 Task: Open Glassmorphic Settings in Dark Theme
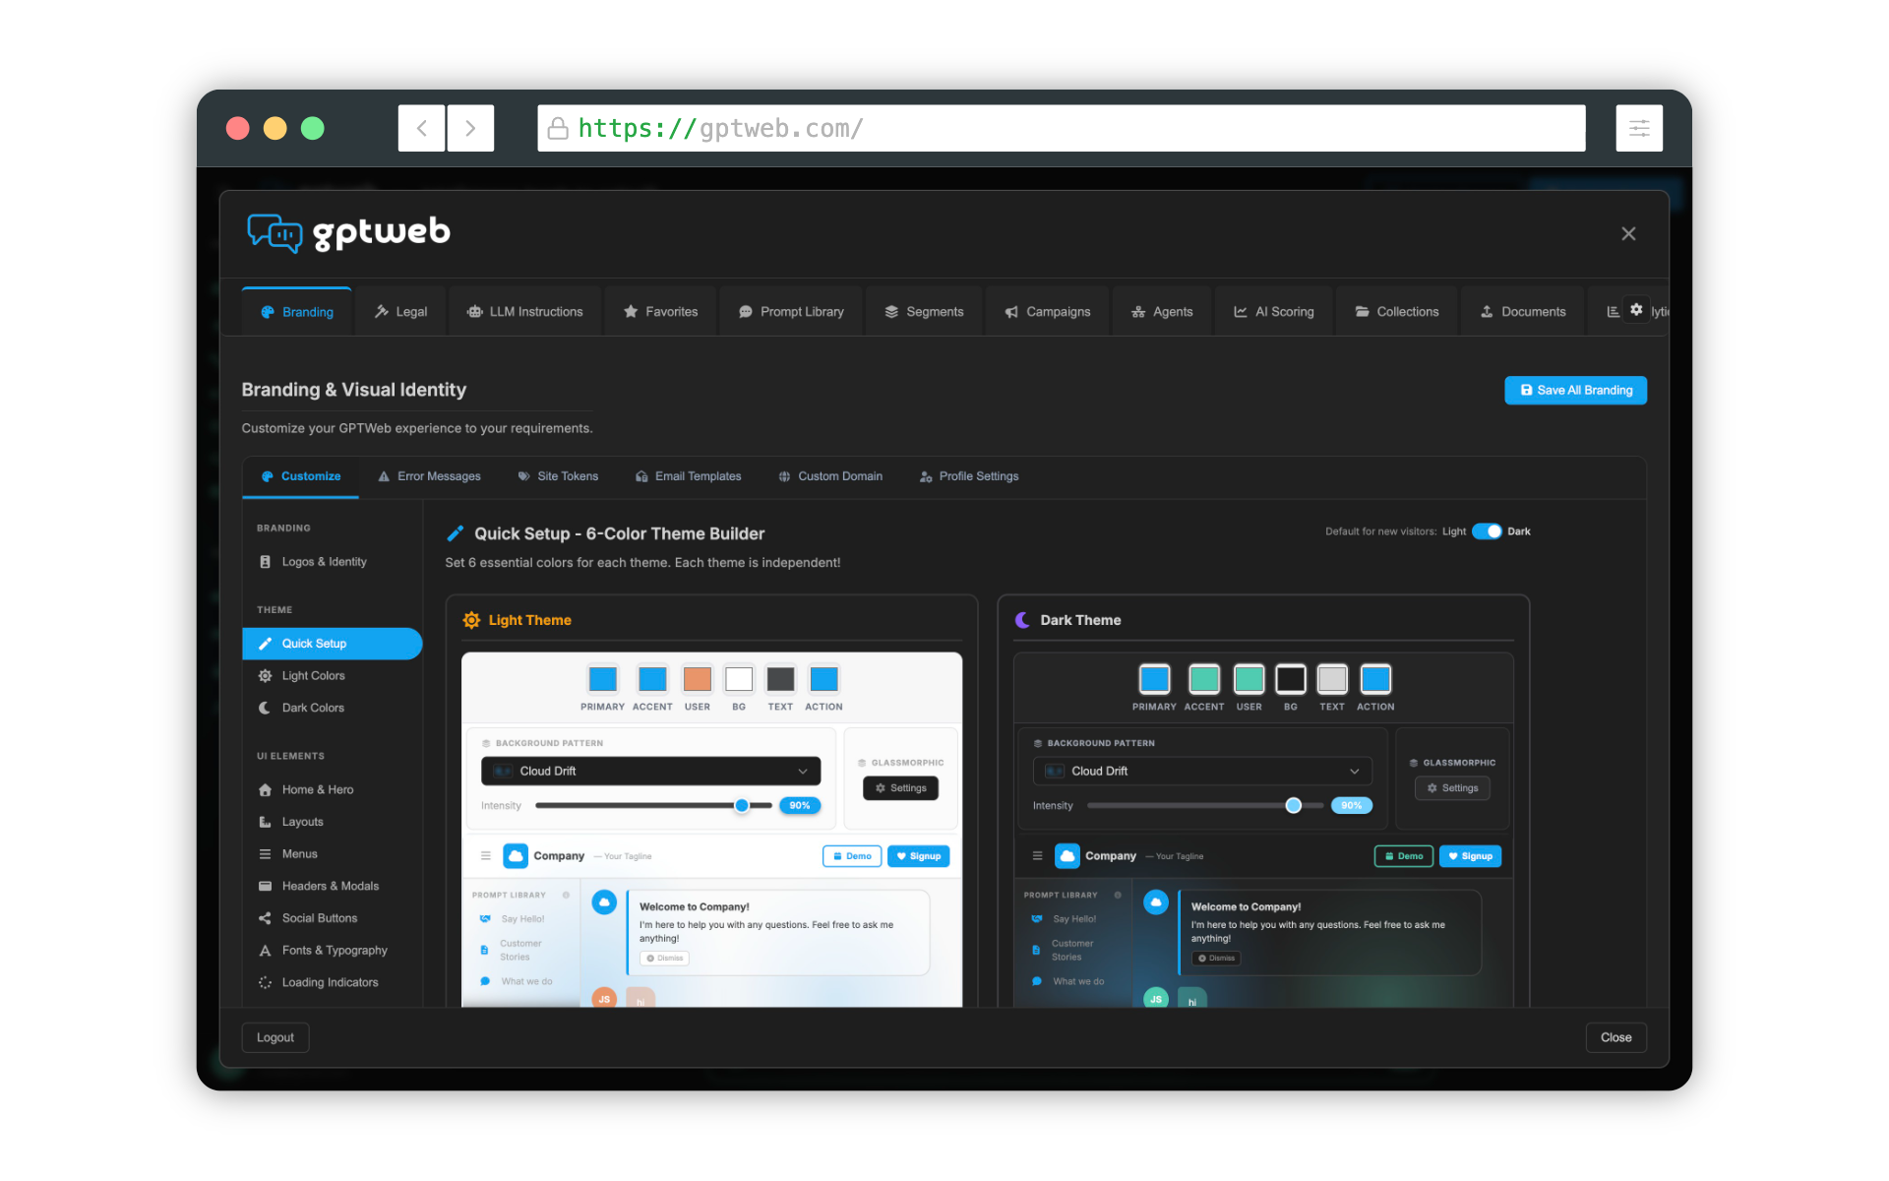[1453, 788]
